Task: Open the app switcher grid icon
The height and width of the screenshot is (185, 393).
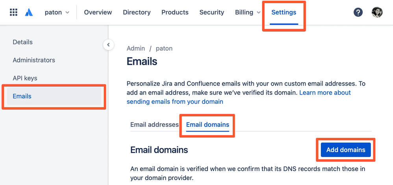Action: tap(13, 12)
